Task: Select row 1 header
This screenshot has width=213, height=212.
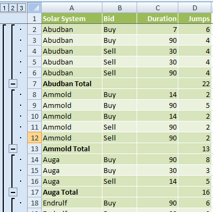Action: [x=35, y=18]
